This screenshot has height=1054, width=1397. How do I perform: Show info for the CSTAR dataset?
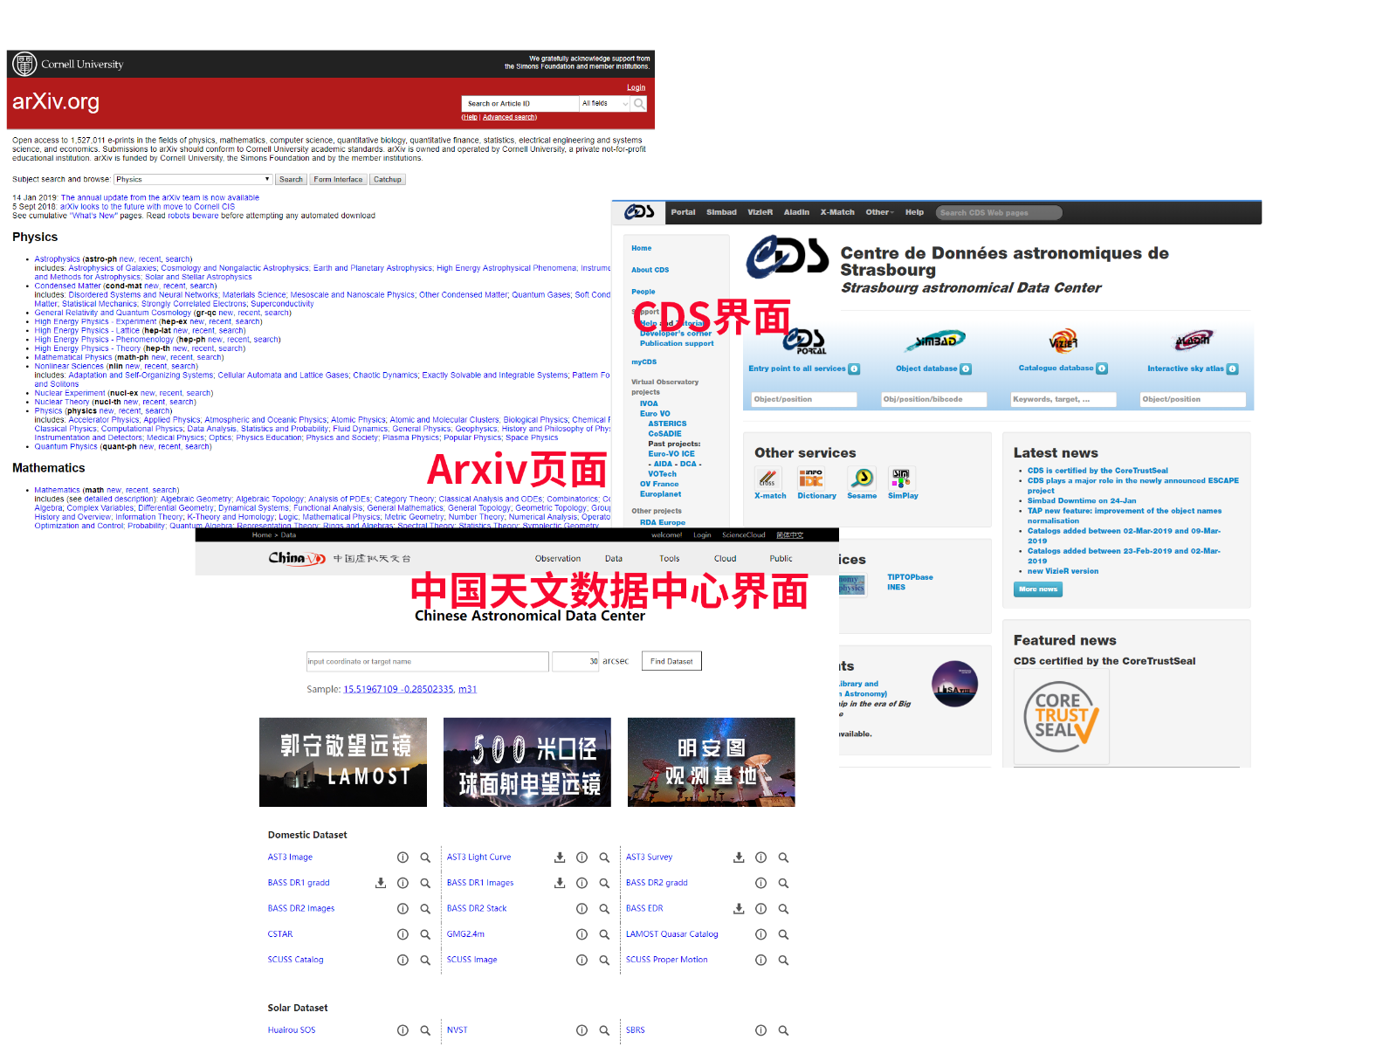403,934
